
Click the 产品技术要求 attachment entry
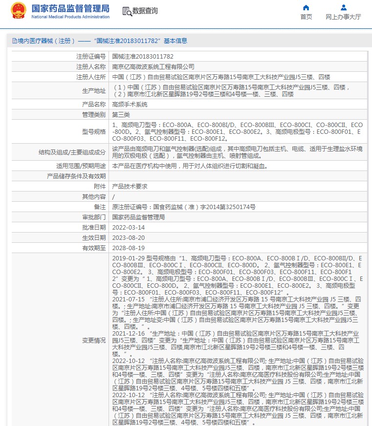pos(130,187)
